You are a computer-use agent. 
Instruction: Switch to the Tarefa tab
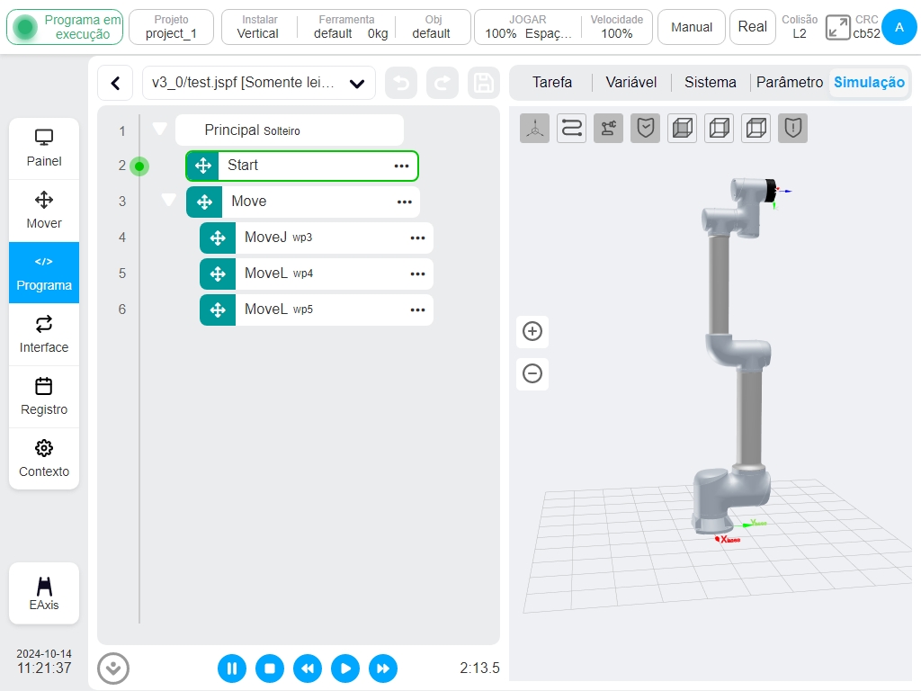point(552,82)
